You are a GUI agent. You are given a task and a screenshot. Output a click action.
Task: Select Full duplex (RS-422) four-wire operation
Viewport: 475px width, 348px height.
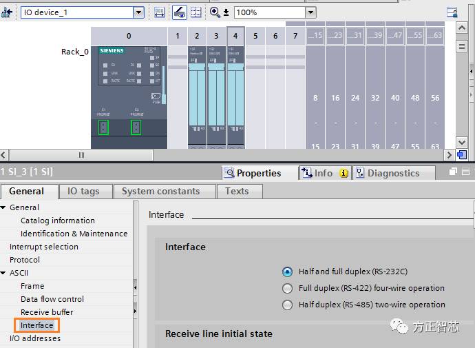[288, 288]
